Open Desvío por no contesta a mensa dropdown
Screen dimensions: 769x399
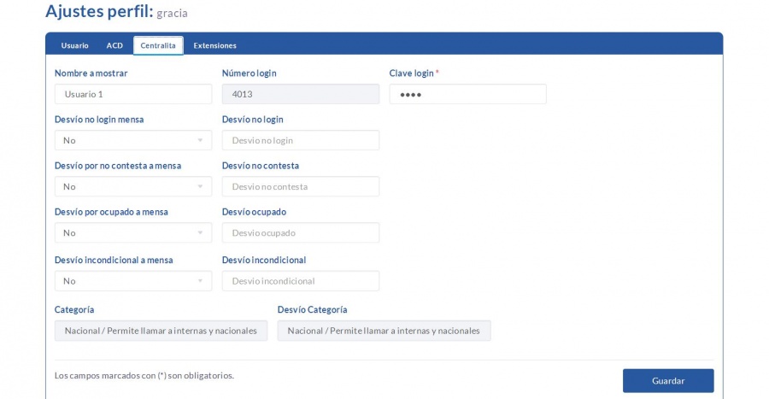tap(132, 186)
